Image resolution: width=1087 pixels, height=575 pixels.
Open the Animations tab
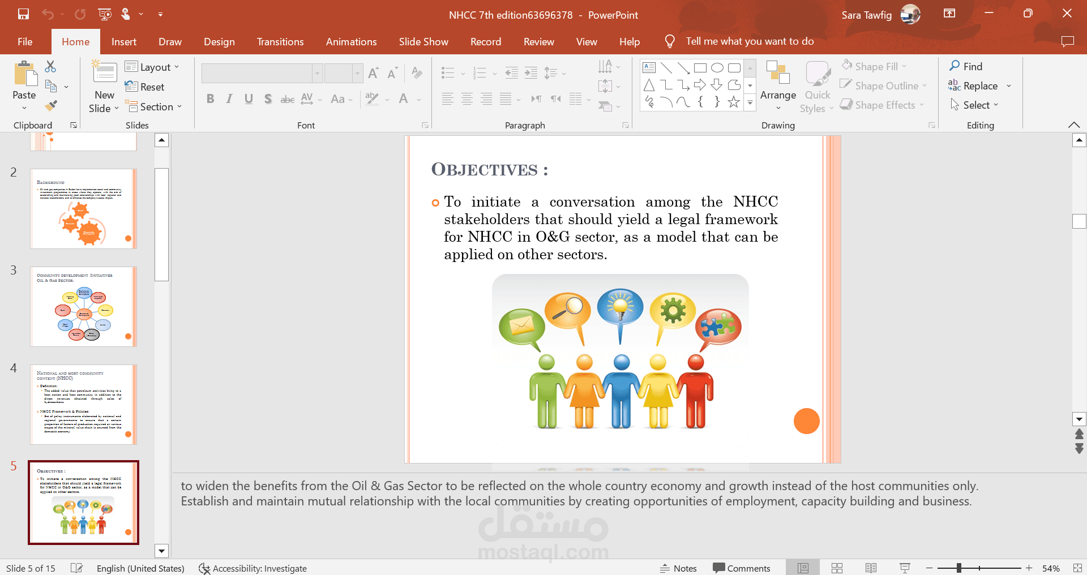point(351,41)
